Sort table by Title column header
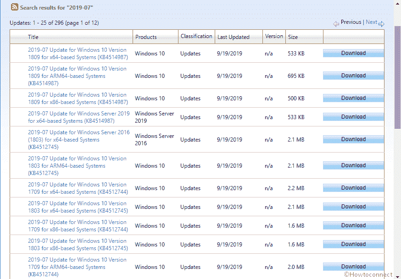Viewport: 401px width, 279px height. pyautogui.click(x=33, y=37)
